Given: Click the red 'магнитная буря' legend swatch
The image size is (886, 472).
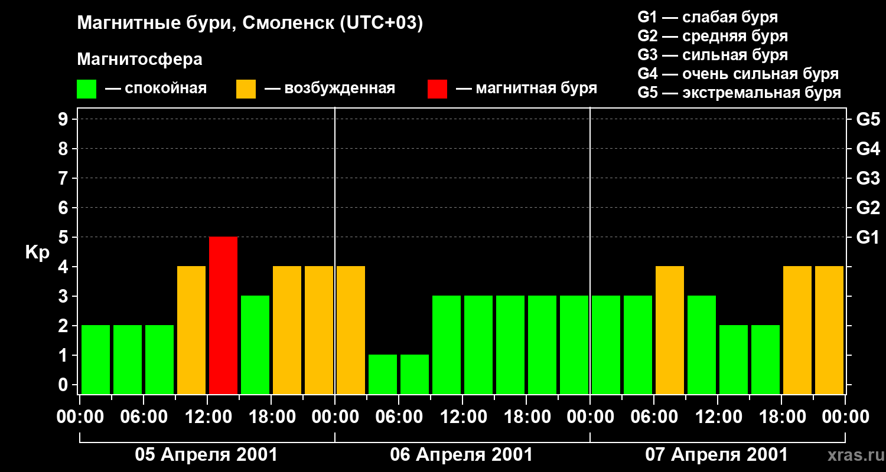Looking at the screenshot, I should (x=438, y=89).
